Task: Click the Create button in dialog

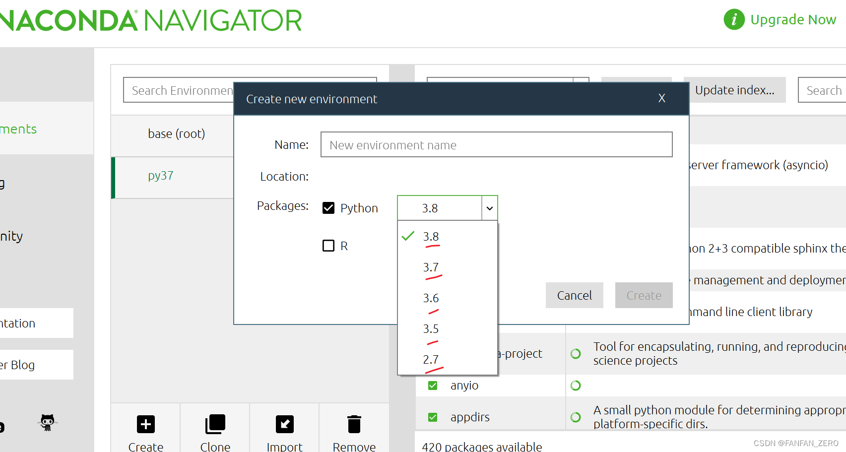Action: point(644,295)
